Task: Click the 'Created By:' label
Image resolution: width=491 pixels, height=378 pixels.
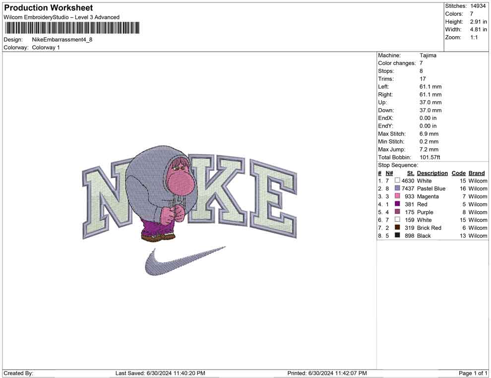Action: click(18, 373)
